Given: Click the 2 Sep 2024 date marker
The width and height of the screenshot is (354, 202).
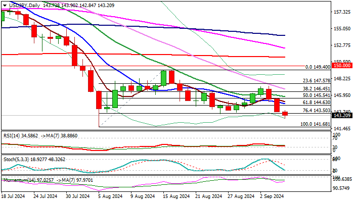Looking at the screenshot, I should (x=272, y=196).
